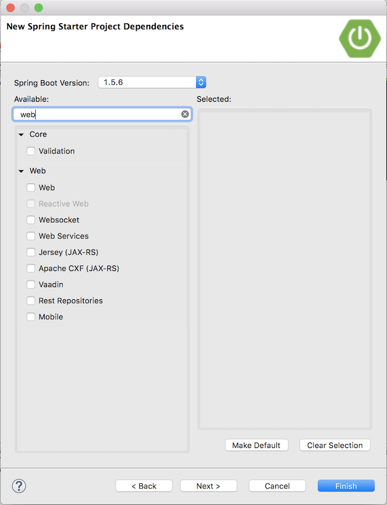Click the Vaadin label text
The height and width of the screenshot is (505, 387).
[x=51, y=284]
